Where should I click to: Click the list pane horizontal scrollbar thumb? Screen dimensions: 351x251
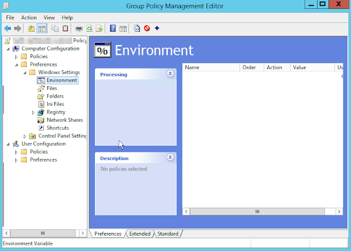[257, 212]
